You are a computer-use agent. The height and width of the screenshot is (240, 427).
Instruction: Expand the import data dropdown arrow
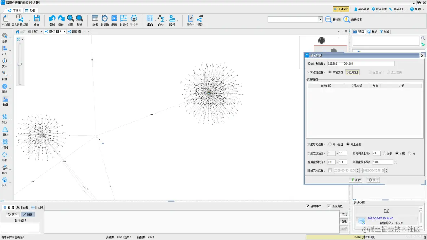tap(30, 21)
